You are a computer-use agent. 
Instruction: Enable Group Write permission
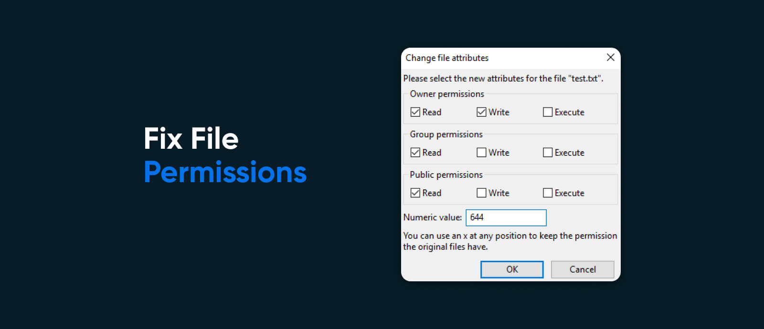tap(481, 153)
